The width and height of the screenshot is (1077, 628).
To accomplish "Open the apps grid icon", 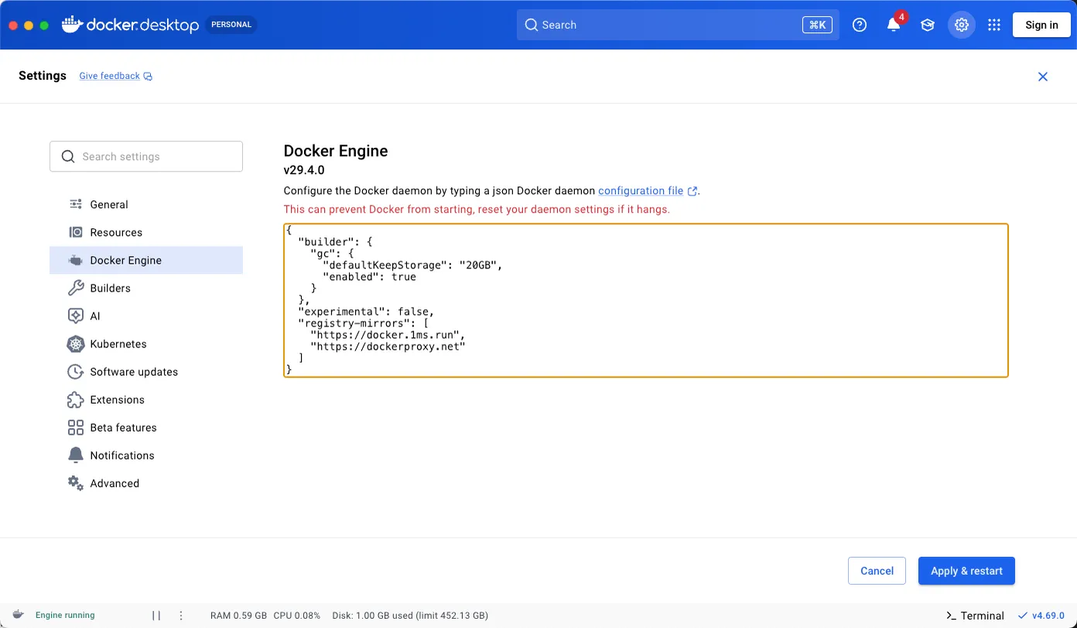I will [x=995, y=25].
